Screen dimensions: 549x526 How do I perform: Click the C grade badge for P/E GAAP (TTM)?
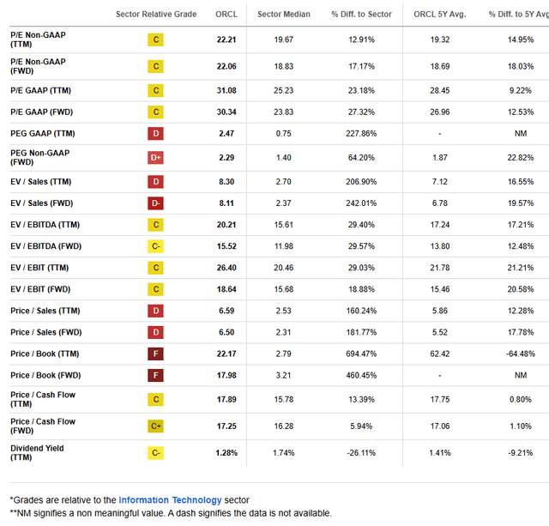(x=155, y=91)
